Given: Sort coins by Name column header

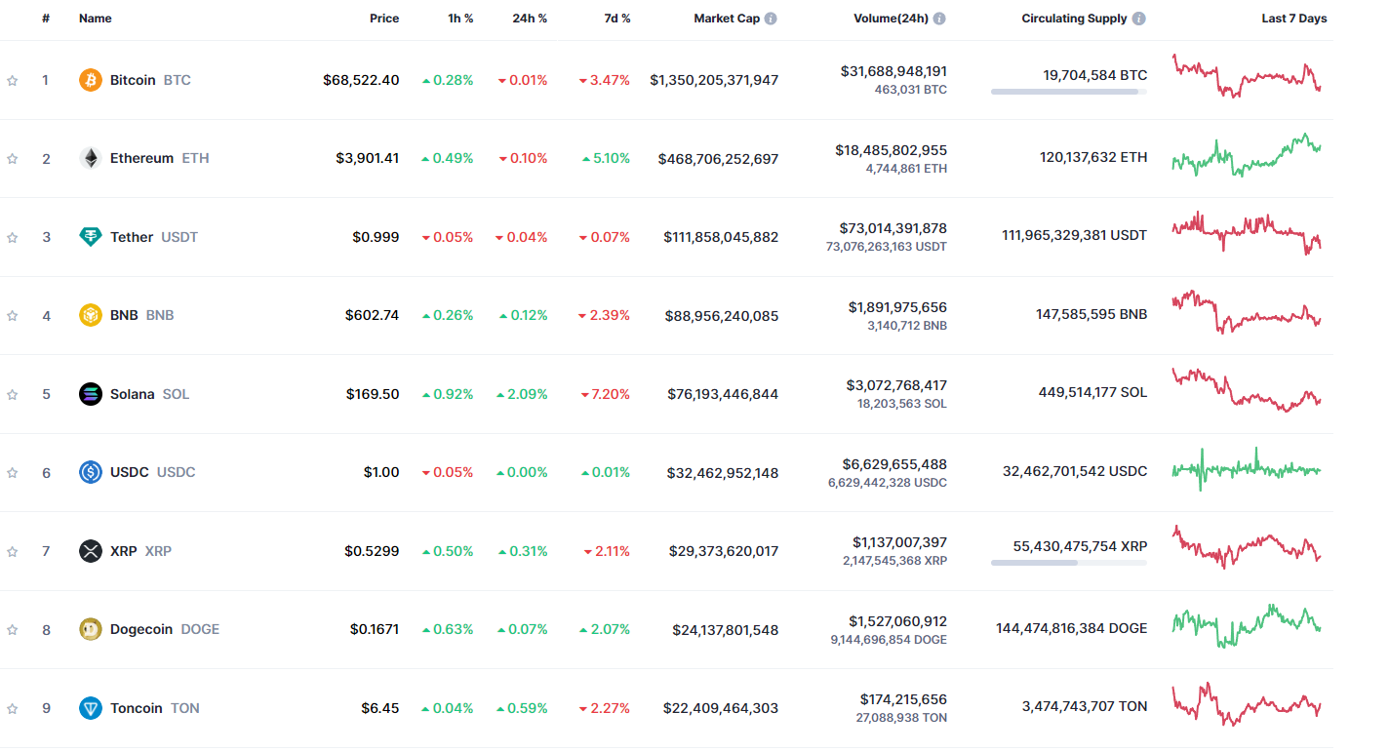Looking at the screenshot, I should tap(96, 19).
